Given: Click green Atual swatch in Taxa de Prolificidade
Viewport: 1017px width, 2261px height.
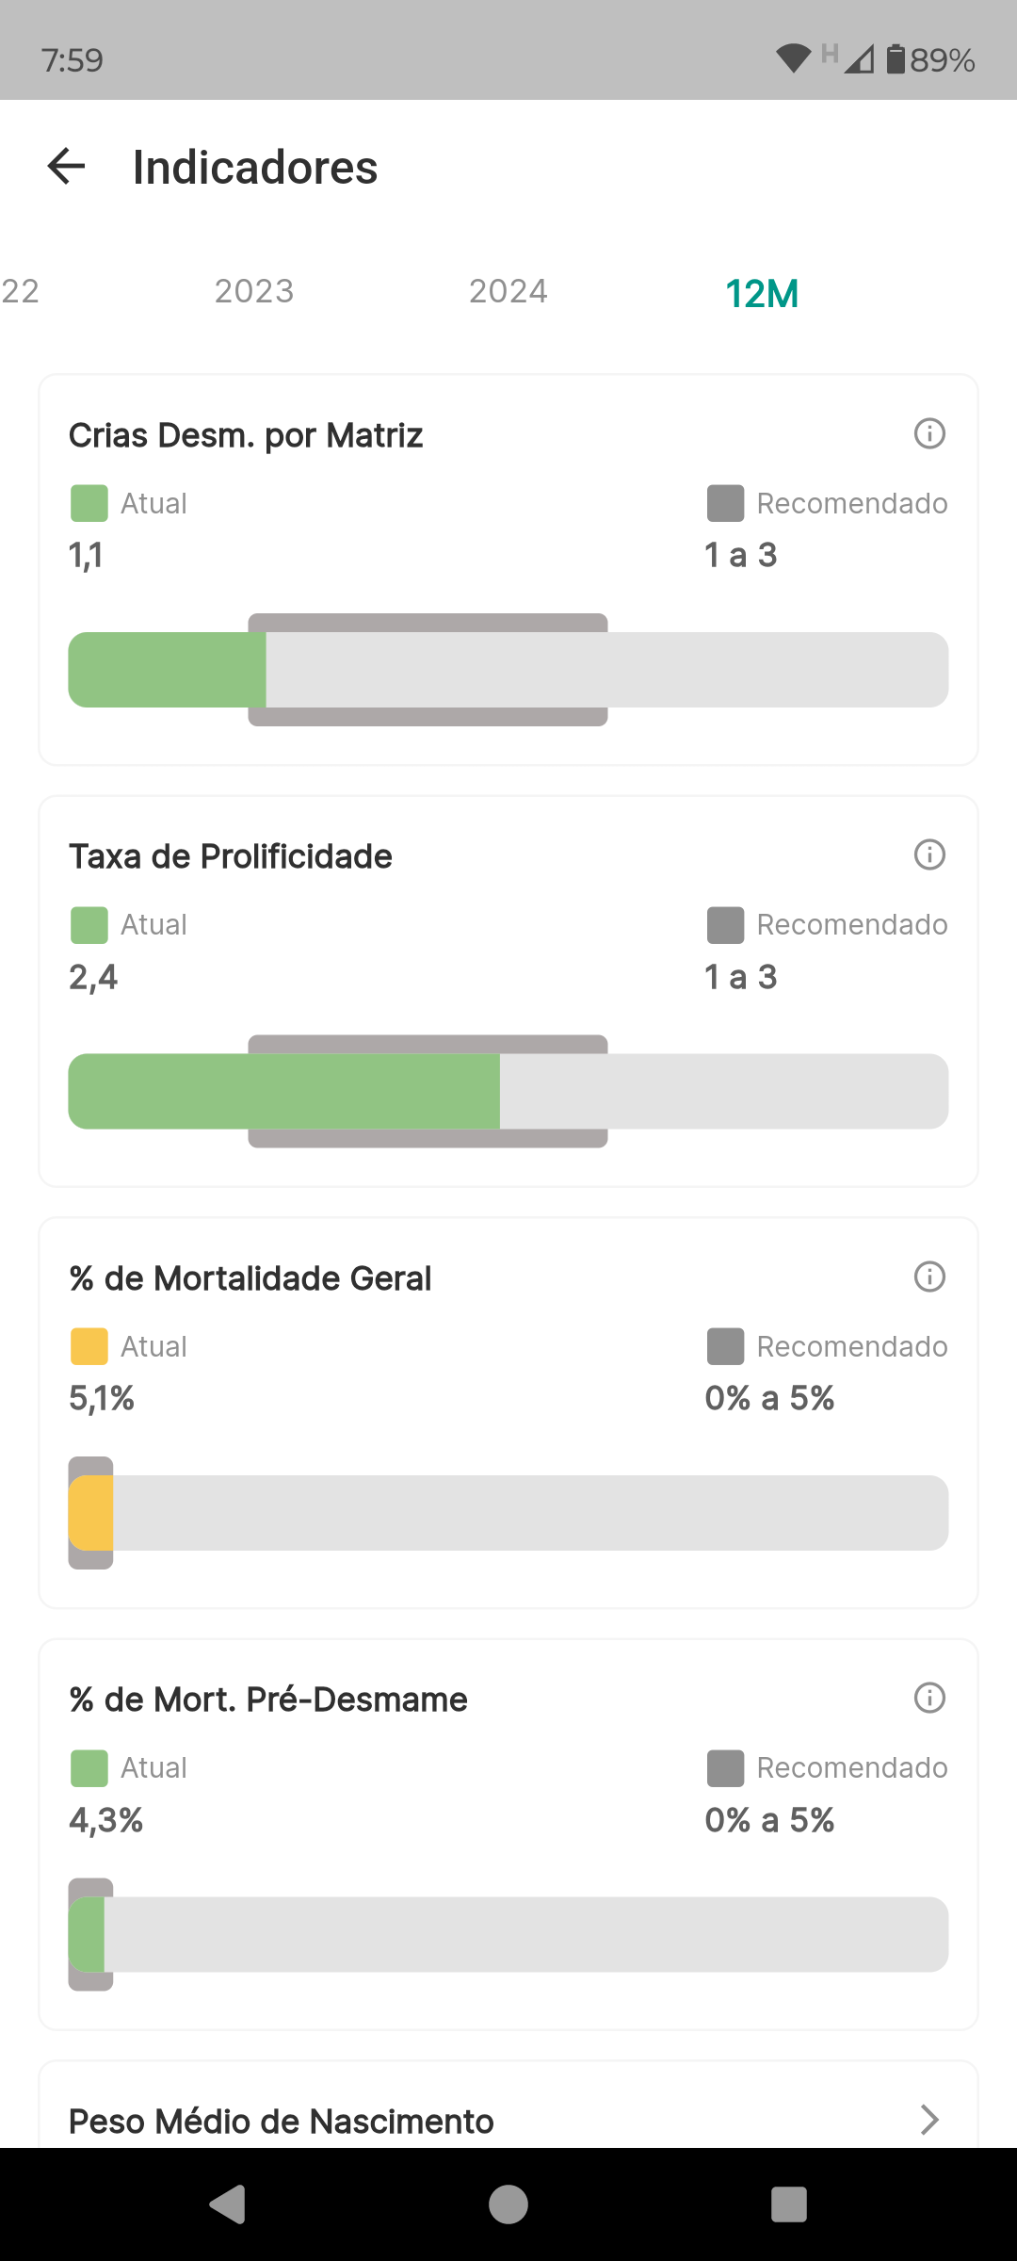Looking at the screenshot, I should coord(89,925).
